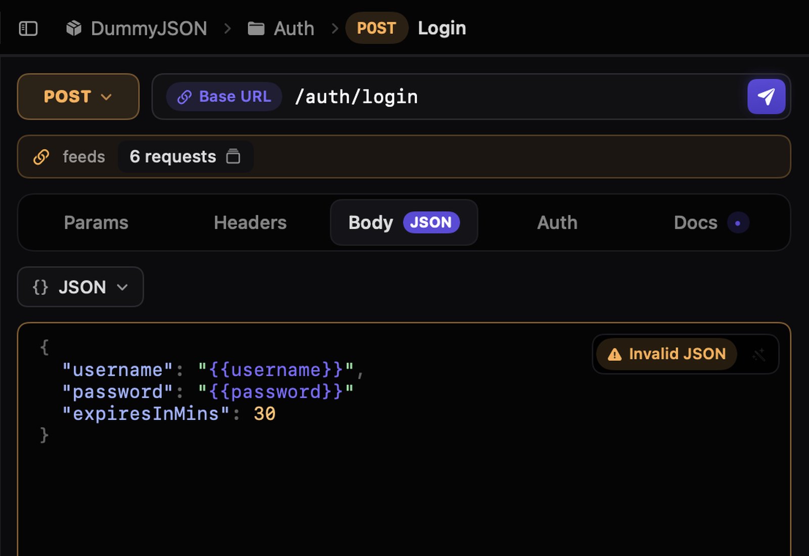Open the JSON body type dropdown
This screenshot has width=809, height=556.
coord(80,287)
